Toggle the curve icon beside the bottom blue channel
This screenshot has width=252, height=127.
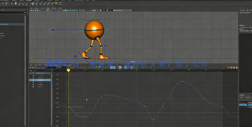pyautogui.click(x=33, y=87)
